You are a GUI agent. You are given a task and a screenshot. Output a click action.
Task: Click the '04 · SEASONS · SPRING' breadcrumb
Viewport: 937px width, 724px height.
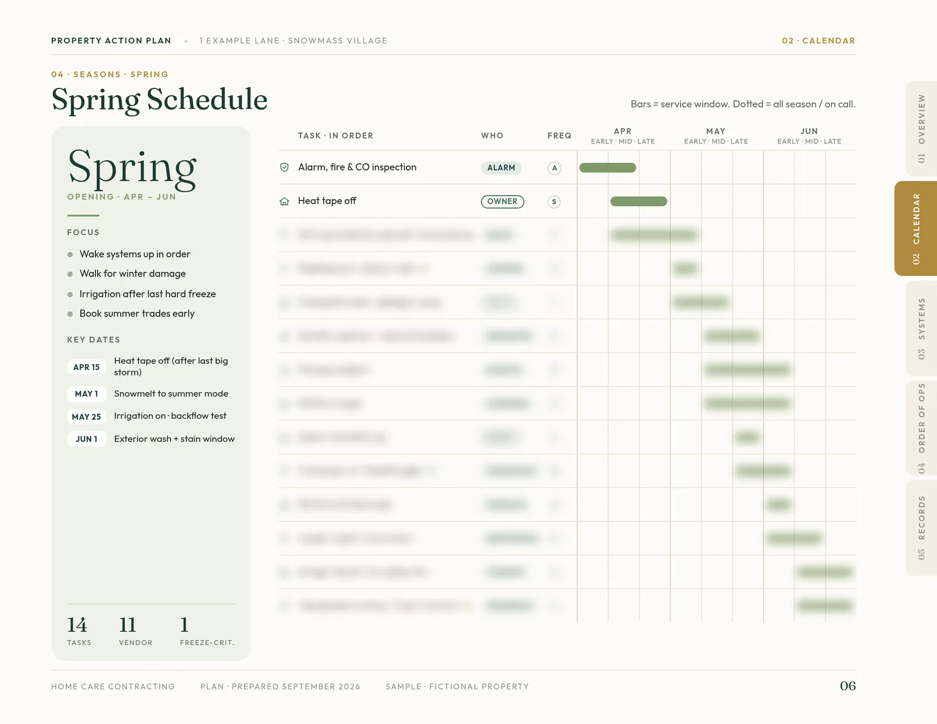pos(110,74)
